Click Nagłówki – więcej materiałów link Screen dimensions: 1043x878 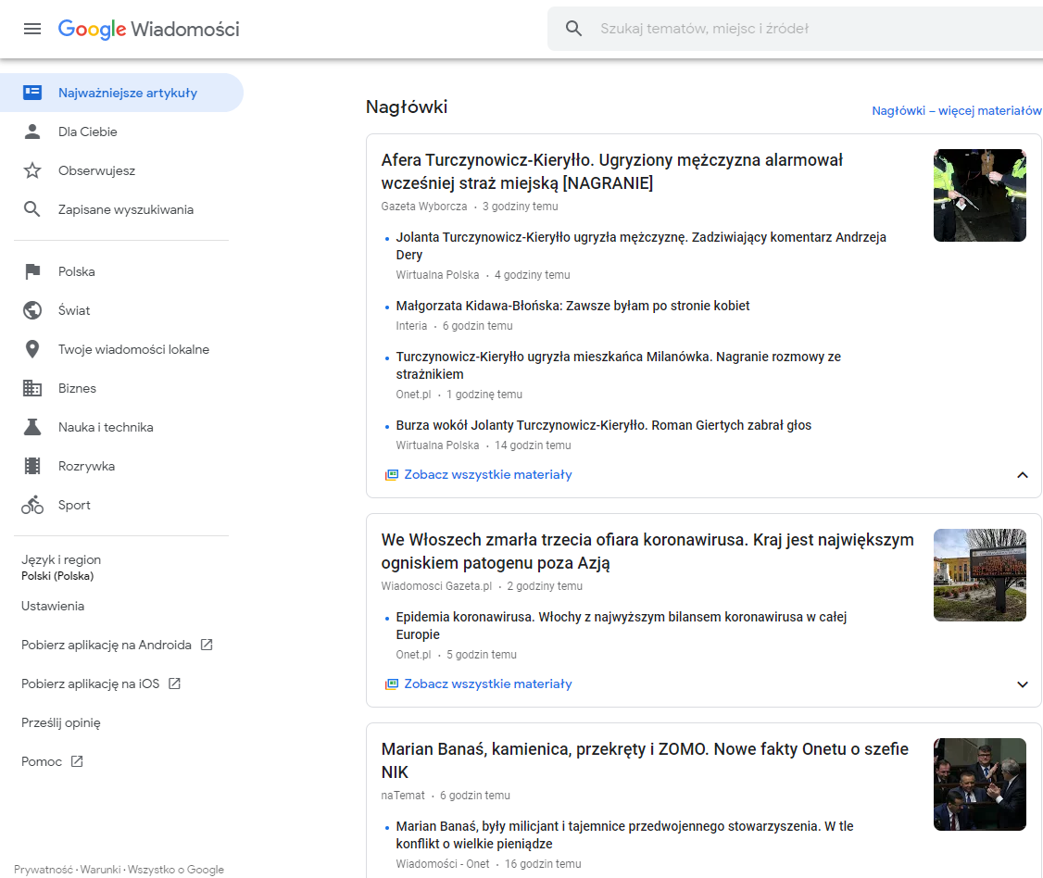[957, 110]
